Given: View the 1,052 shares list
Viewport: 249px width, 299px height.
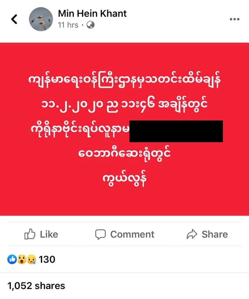Looking at the screenshot, I should coord(36,286).
